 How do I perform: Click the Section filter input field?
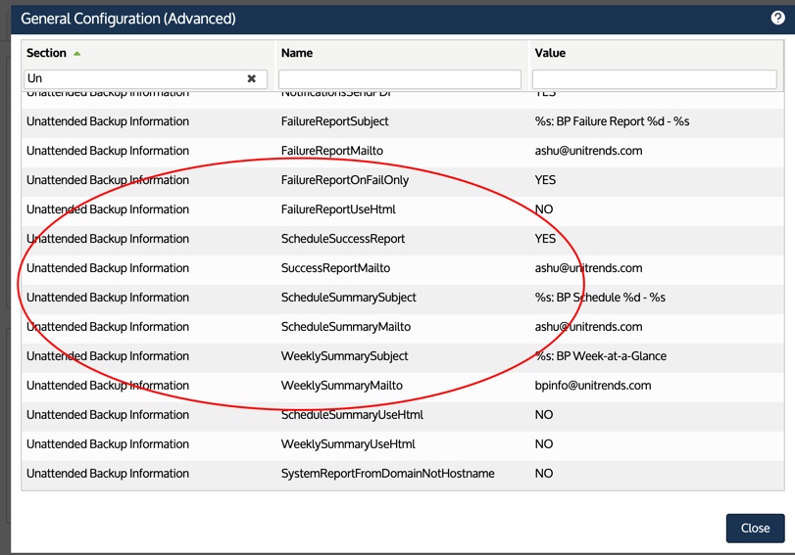pos(132,78)
